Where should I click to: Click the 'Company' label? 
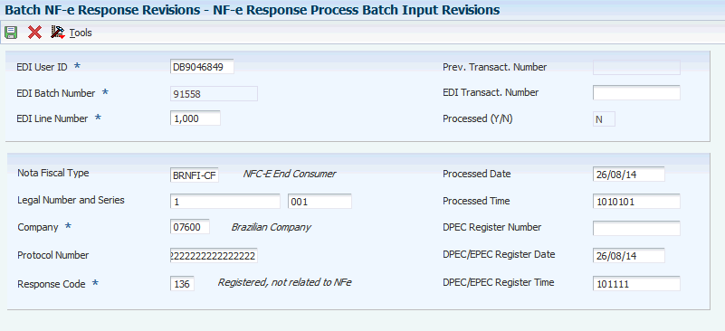38,227
